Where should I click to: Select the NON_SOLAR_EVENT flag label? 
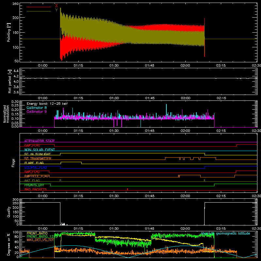click(39, 150)
